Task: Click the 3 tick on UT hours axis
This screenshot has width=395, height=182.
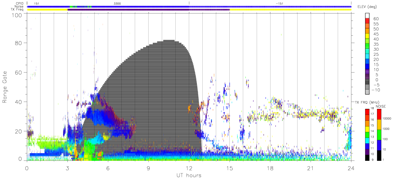Action: pos(67,168)
